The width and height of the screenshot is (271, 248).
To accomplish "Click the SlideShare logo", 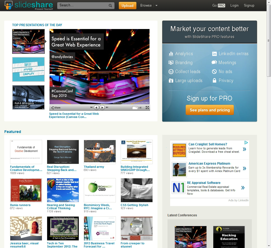I will [29, 5].
